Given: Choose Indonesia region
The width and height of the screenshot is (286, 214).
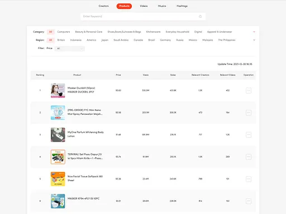Looking at the screenshot, I should [x=75, y=40].
